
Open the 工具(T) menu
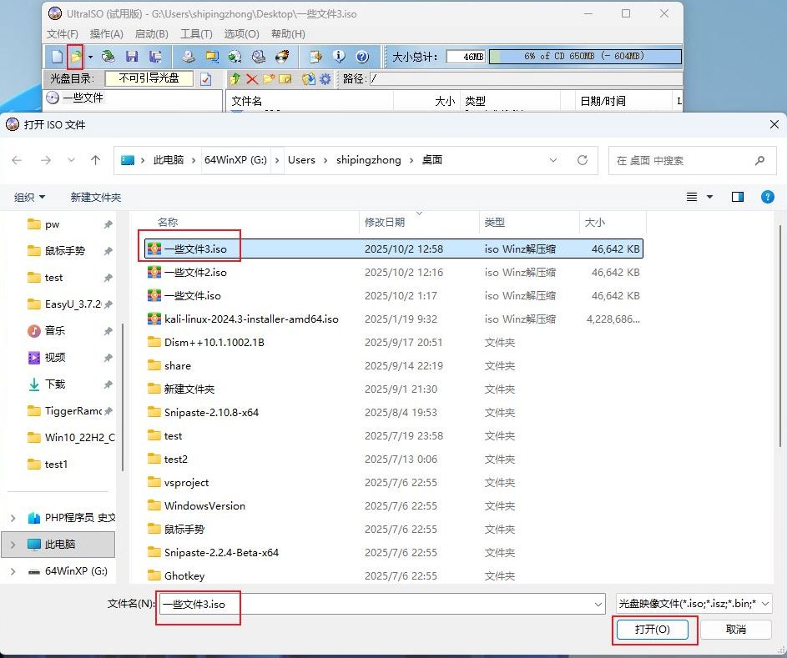(196, 34)
